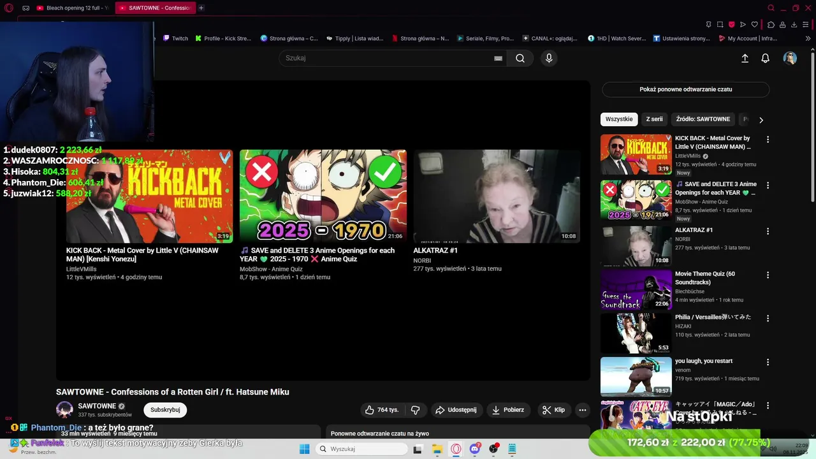Viewport: 816px width, 459px height.
Task: Select the SAWTOWNE - Confessions browser tab
Action: (x=155, y=8)
